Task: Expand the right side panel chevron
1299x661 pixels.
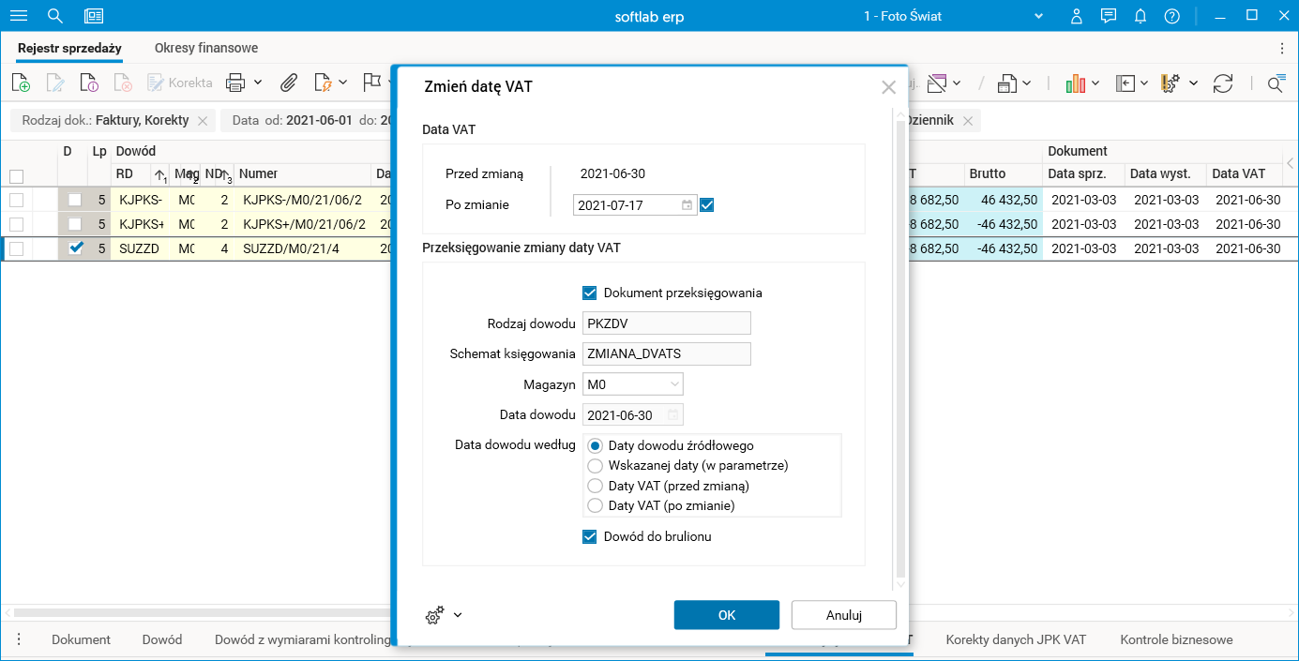Action: 1291,163
